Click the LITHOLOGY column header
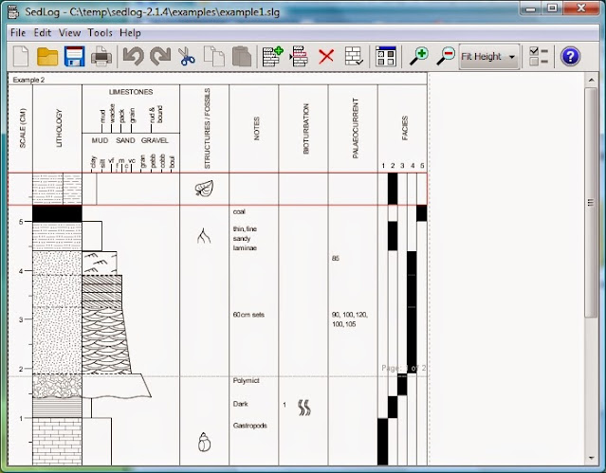606x473 pixels. (59, 128)
